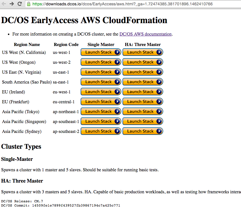Viewport: 241px width, 217px height.
Task: Launch HA Three Master stack for eu-west-1
Action: coord(143,92)
